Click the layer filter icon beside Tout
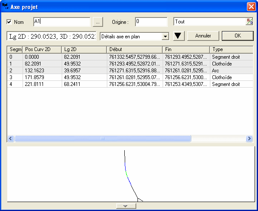Viewport: 258px width, 211px height. (x=249, y=22)
